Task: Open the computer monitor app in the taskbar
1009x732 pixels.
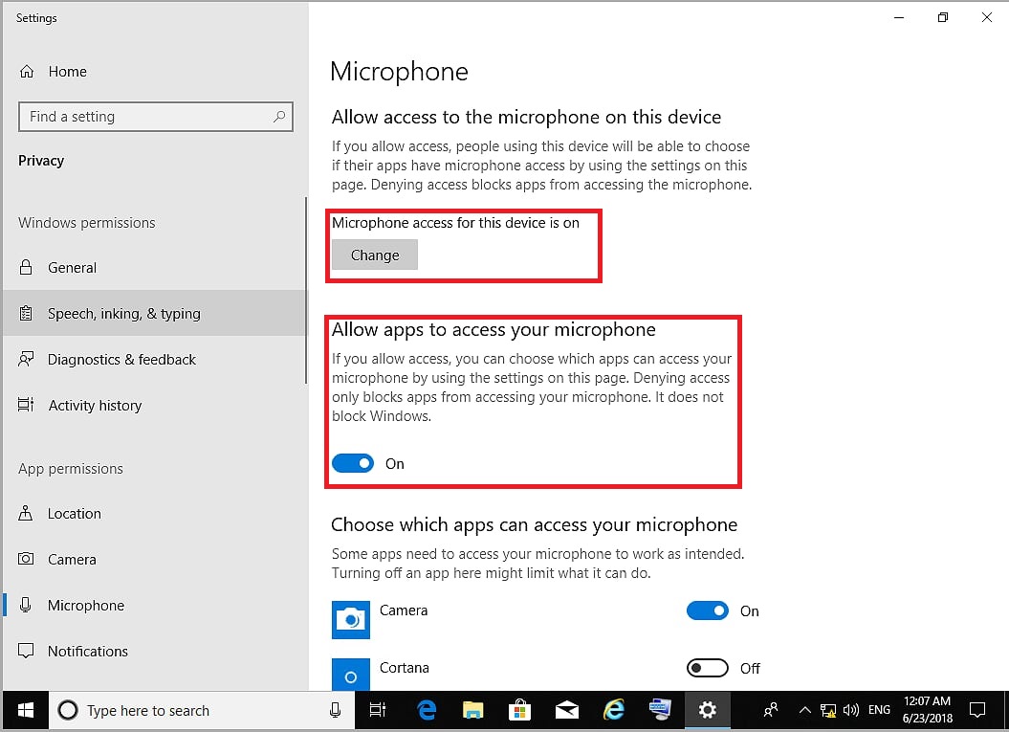Action: [x=660, y=709]
